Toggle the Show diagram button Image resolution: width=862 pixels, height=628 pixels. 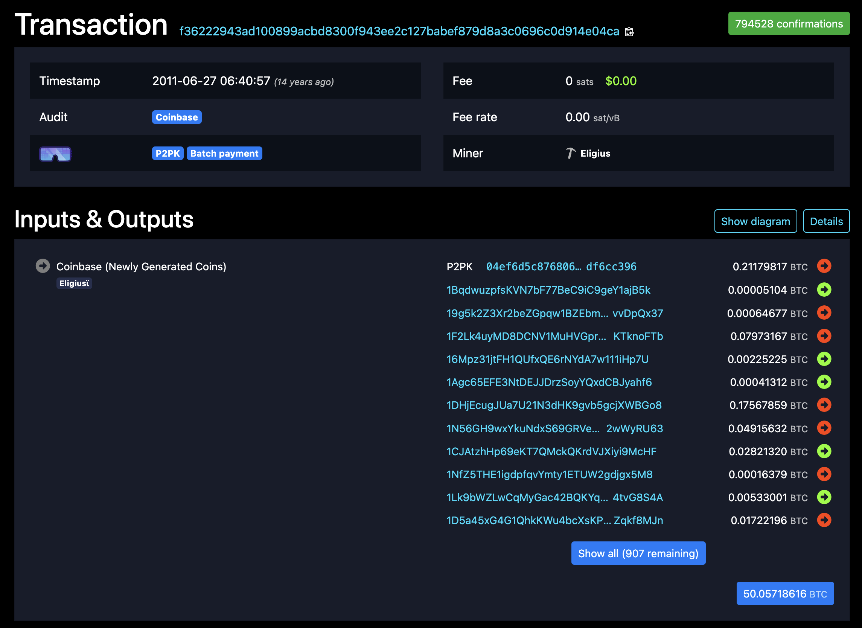755,221
